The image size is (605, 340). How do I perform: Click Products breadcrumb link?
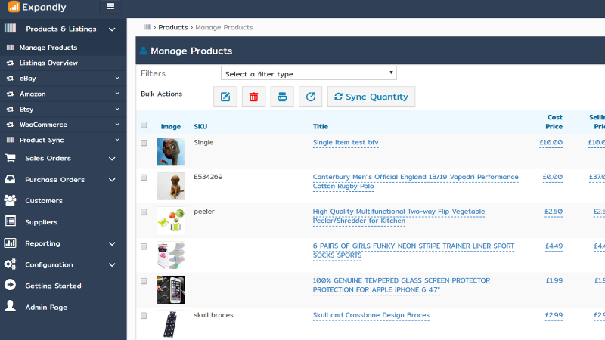[173, 27]
